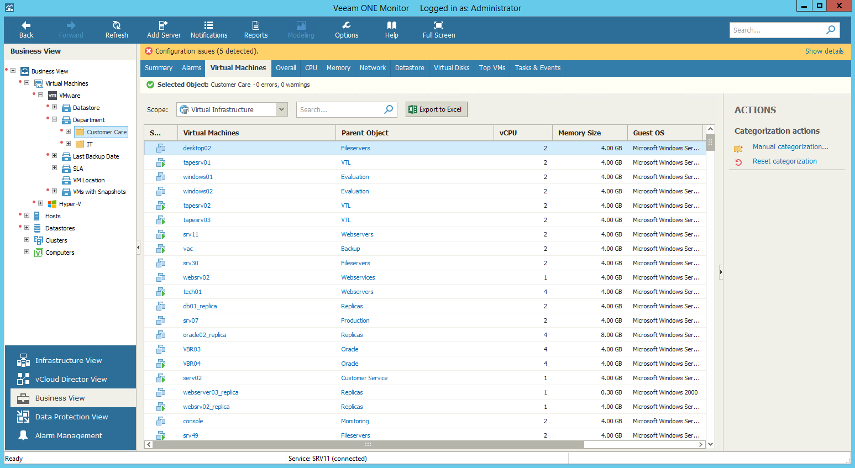Open the Memory tab

[x=338, y=68]
